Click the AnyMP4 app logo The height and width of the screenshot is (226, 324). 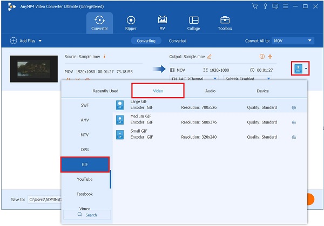pyautogui.click(x=11, y=6)
